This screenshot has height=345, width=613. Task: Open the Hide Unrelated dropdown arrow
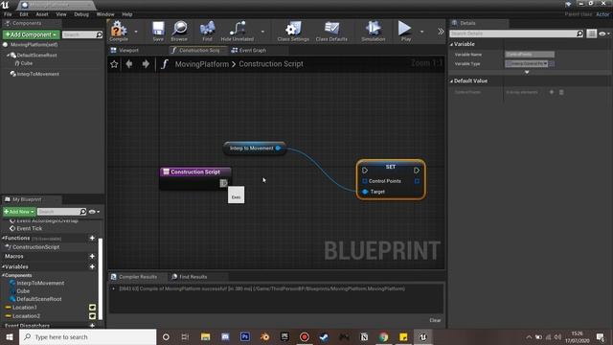point(262,32)
